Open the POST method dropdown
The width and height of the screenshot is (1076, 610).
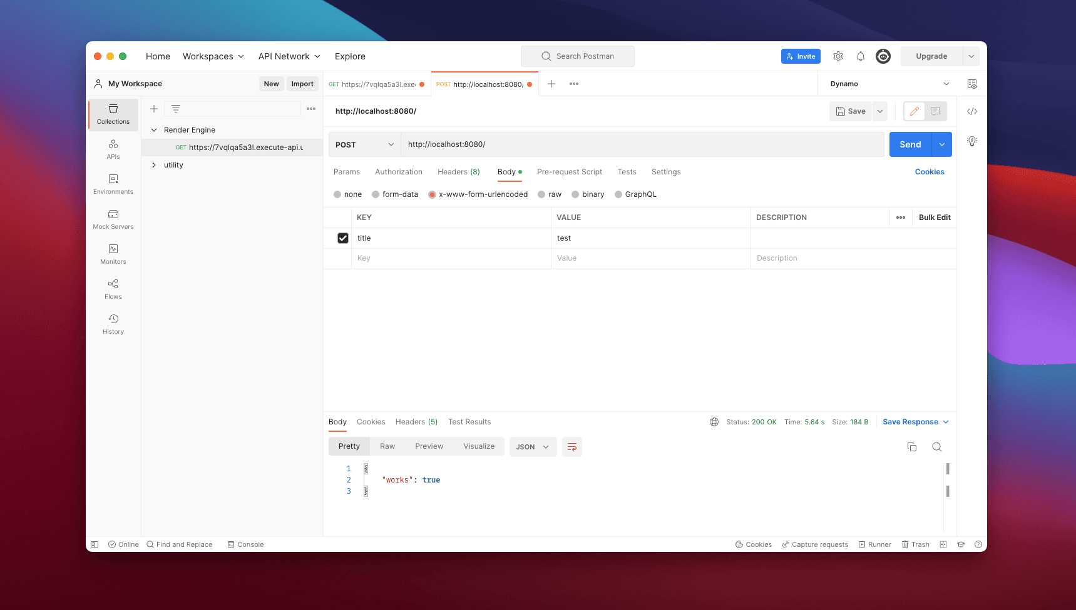[x=364, y=144]
